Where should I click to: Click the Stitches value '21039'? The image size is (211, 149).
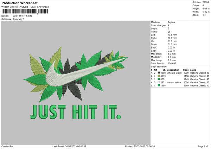click(206, 2)
